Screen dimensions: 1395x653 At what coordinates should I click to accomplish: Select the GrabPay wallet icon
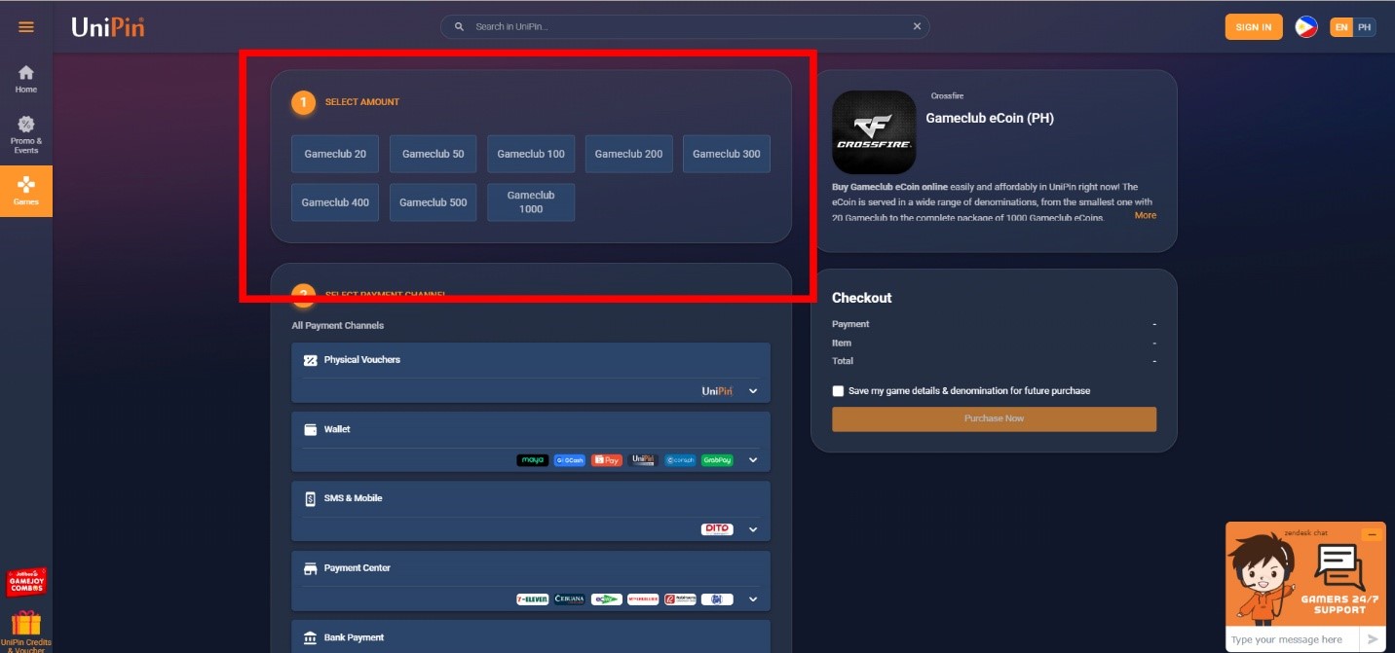pos(716,459)
